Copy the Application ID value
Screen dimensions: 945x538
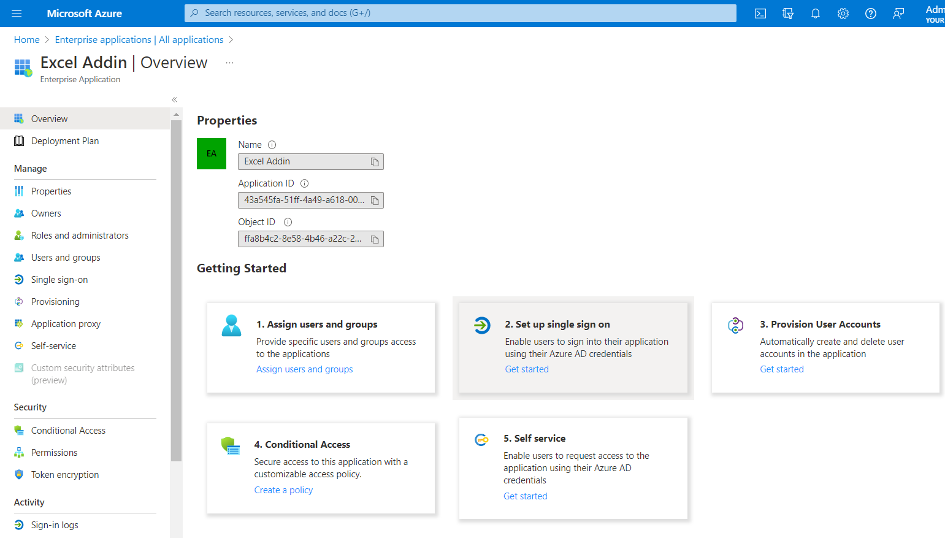375,200
